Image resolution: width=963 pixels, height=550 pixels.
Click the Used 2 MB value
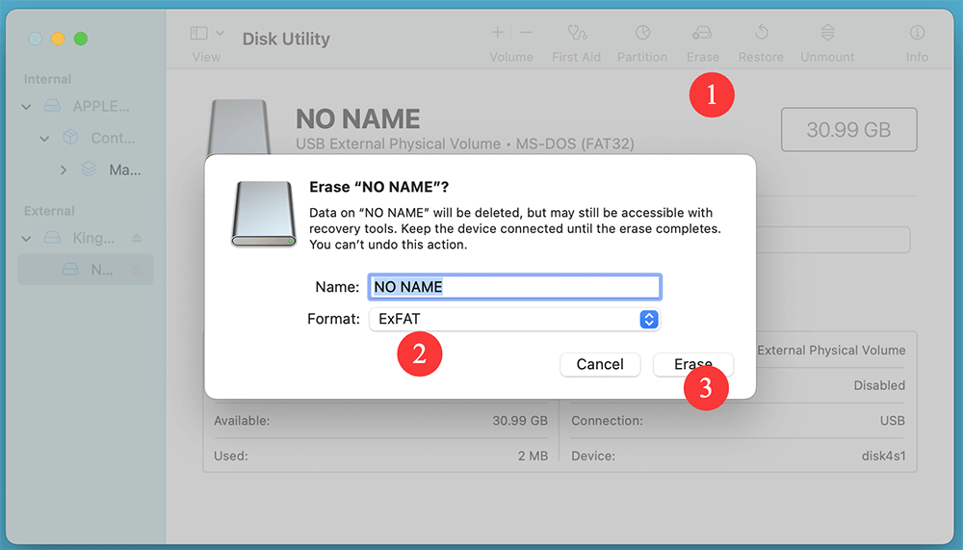[533, 456]
